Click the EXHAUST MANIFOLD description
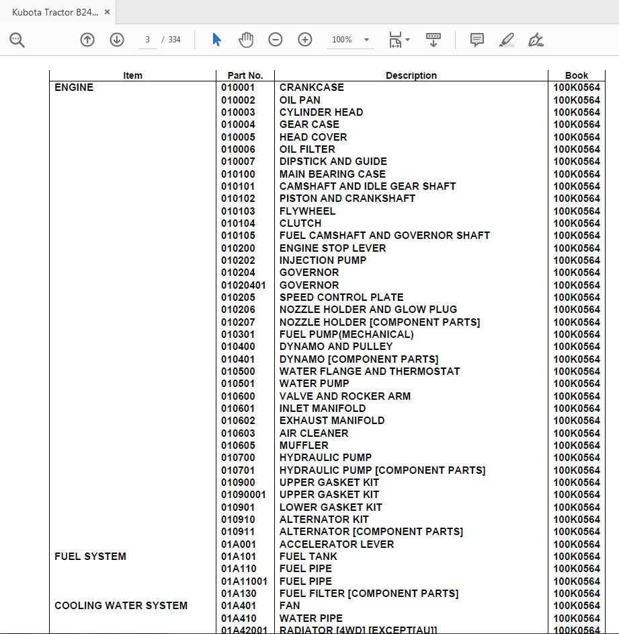Viewport: 619px width, 634px height. [x=332, y=421]
